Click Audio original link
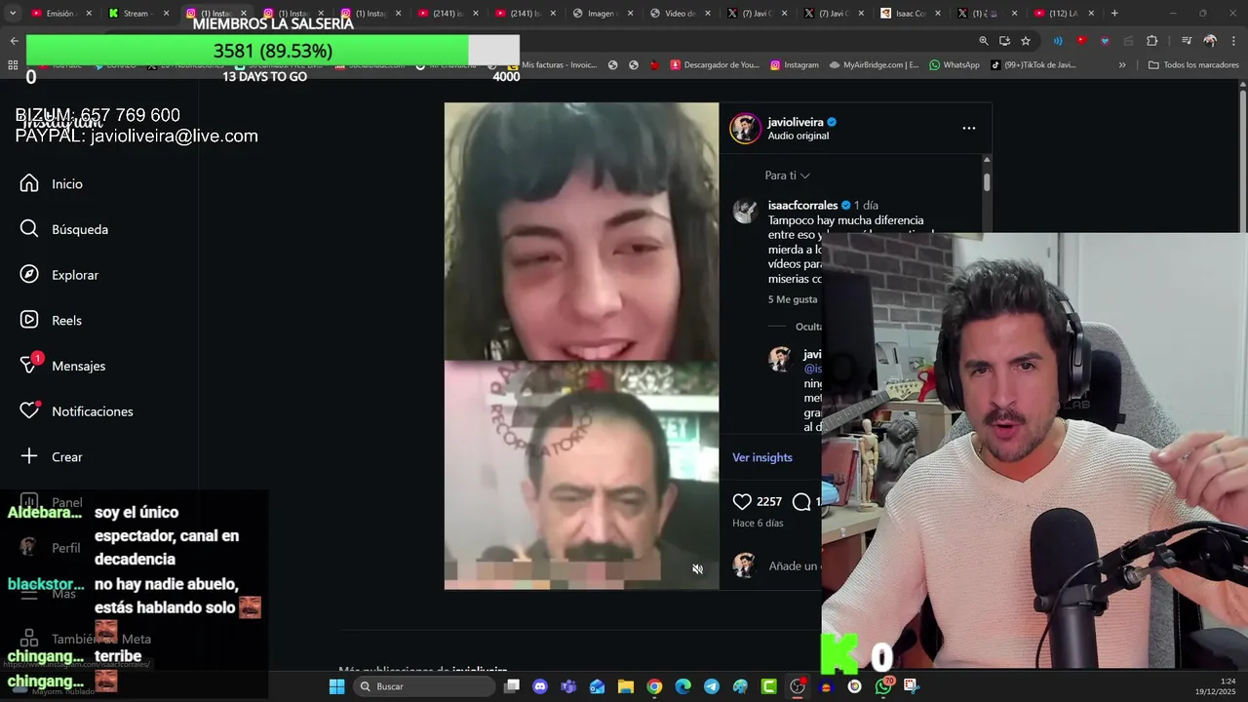 (x=798, y=136)
